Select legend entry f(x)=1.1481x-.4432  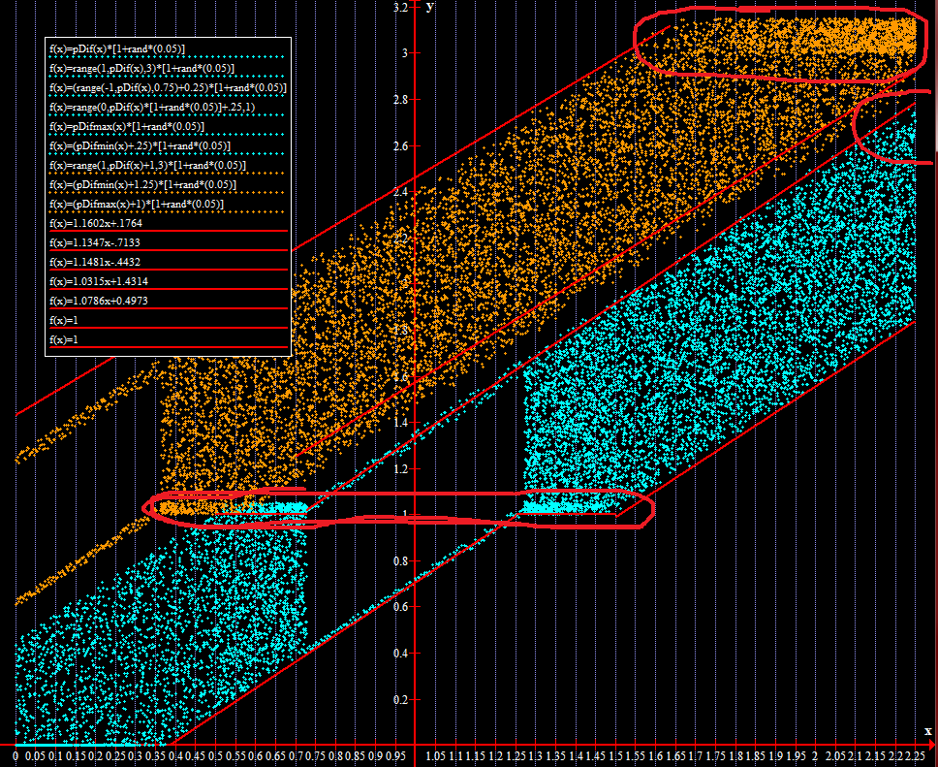pos(95,262)
